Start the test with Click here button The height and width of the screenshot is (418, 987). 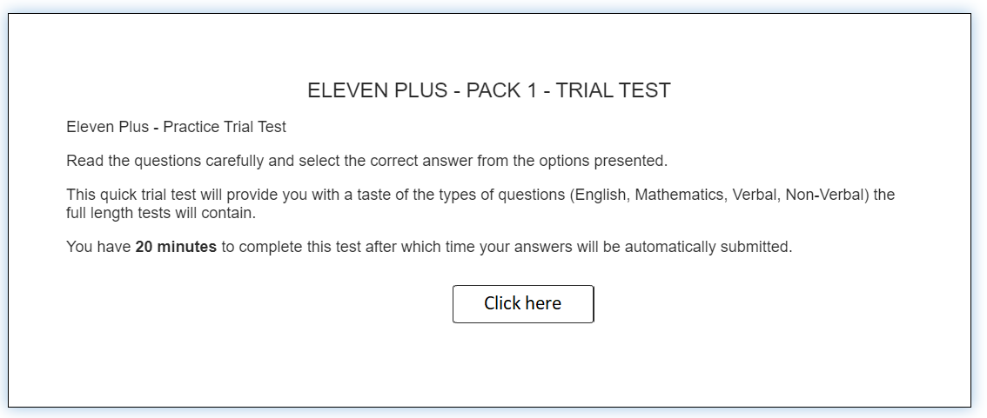[523, 303]
